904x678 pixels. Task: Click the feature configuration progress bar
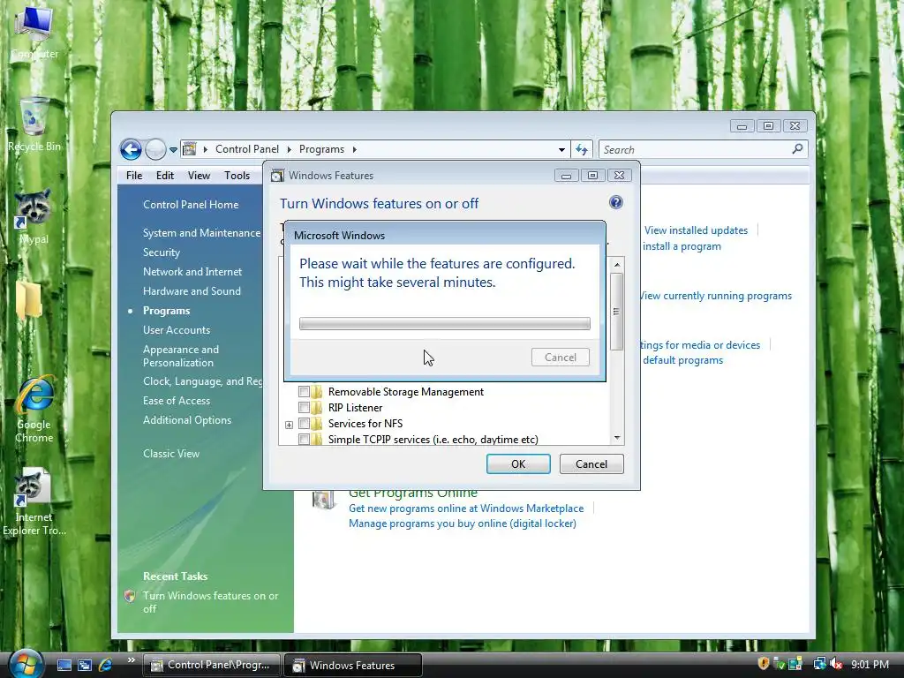pos(445,323)
